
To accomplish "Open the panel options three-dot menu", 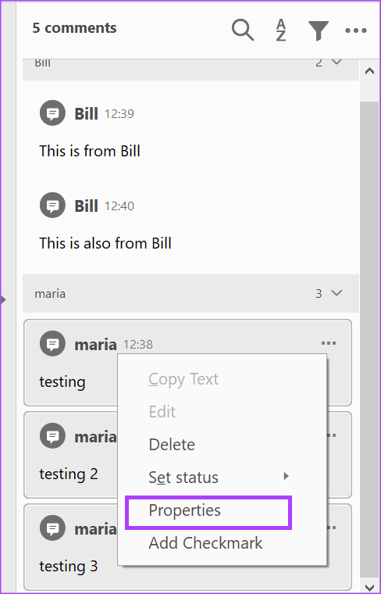I will coord(356,30).
